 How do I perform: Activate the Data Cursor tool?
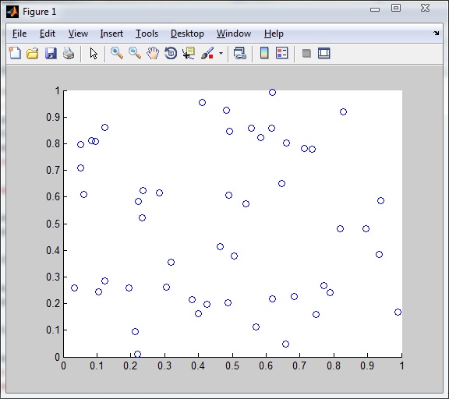coord(189,53)
